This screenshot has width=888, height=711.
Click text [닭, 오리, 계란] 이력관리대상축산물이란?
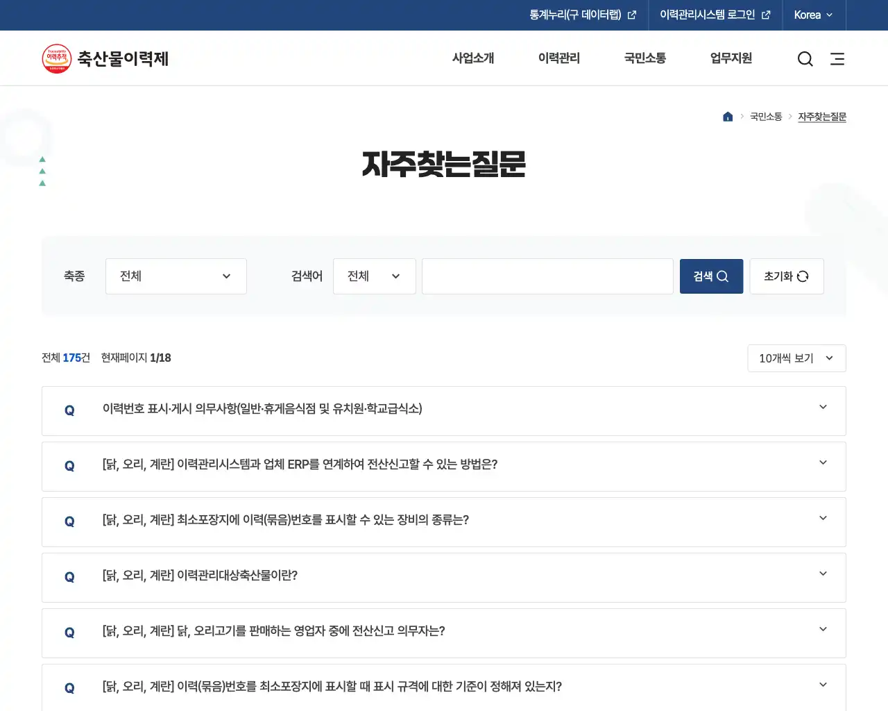click(200, 575)
